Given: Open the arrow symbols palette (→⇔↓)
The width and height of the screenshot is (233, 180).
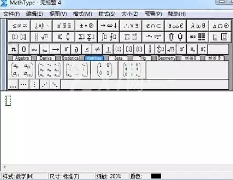Looking at the screenshot, I should point(109,26).
